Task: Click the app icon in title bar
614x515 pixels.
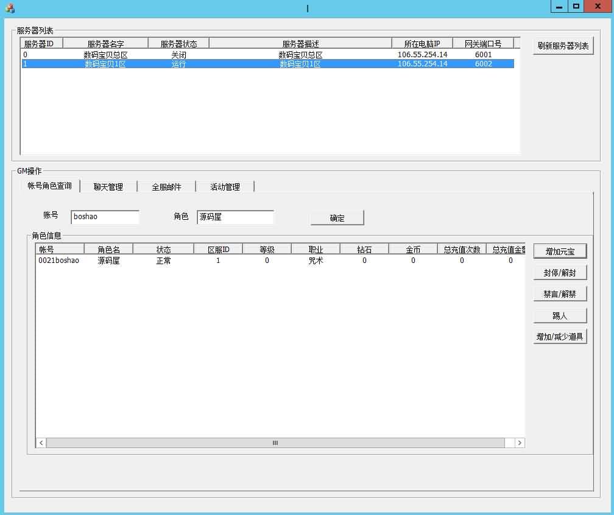Action: (10, 9)
